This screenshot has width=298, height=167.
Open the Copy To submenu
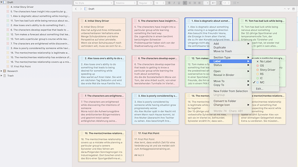[230, 85]
